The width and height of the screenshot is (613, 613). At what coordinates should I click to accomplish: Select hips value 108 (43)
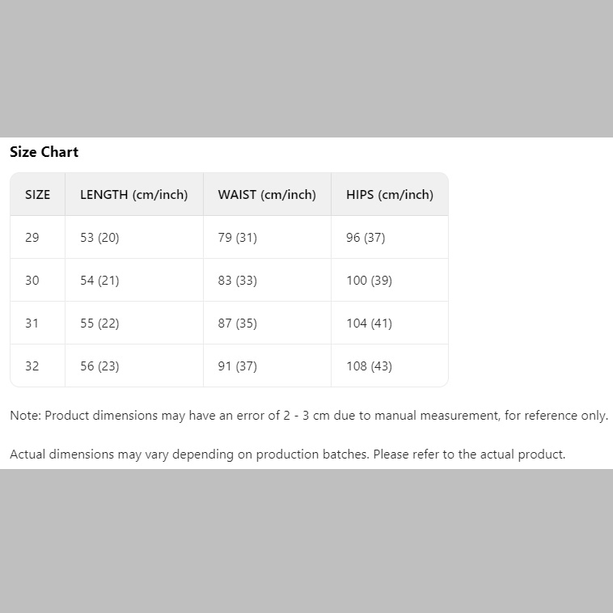tap(369, 366)
